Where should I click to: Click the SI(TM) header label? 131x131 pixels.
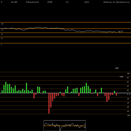tap(50, 2)
